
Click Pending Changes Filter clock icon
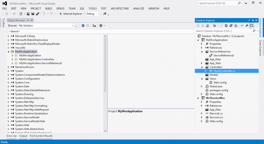[214, 26]
